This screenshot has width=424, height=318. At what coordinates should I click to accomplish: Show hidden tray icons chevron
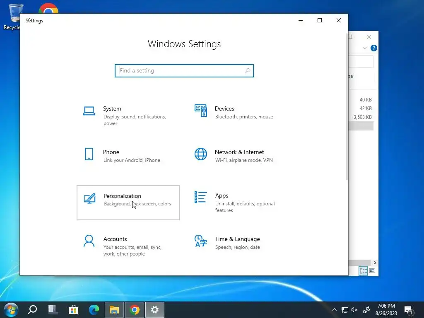pyautogui.click(x=335, y=310)
